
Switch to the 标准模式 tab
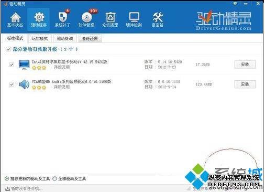click(15, 38)
